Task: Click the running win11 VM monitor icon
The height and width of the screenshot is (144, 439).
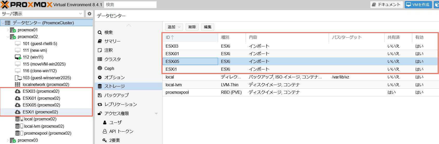Action: tap(18, 57)
